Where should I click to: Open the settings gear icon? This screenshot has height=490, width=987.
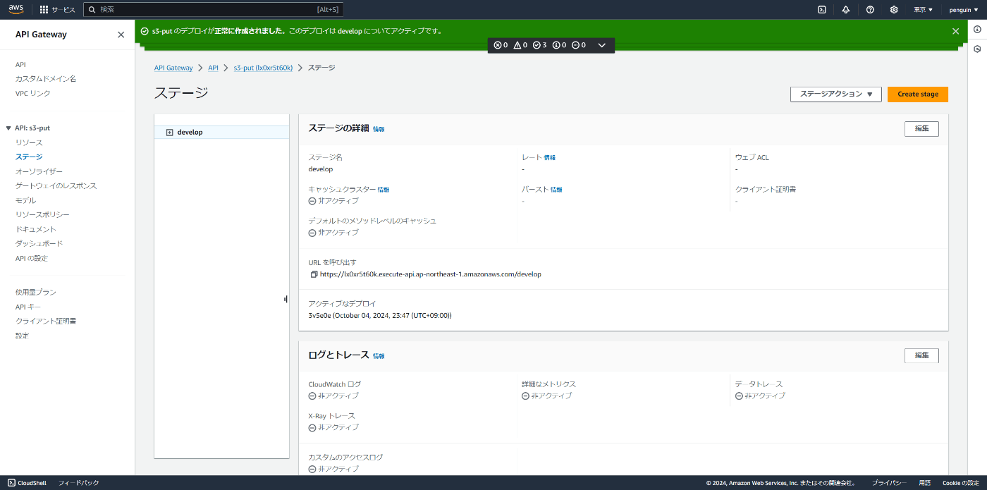point(894,10)
